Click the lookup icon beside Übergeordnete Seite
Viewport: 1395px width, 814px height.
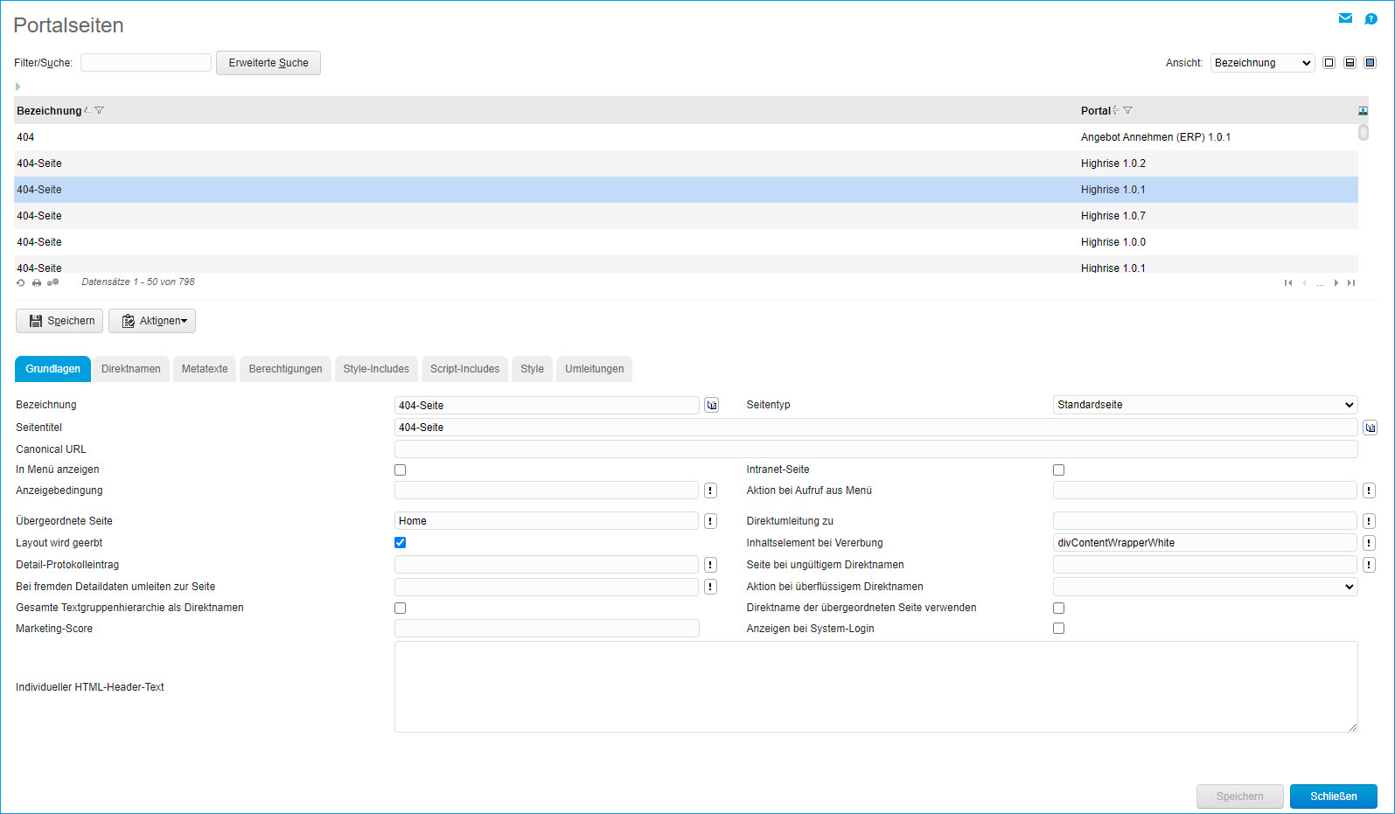pyautogui.click(x=710, y=521)
